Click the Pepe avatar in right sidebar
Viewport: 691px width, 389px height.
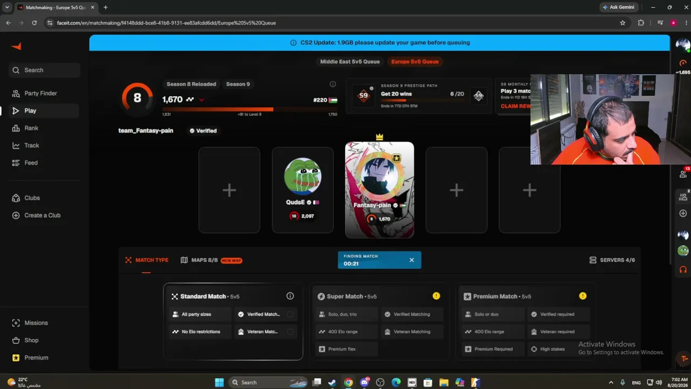(683, 251)
